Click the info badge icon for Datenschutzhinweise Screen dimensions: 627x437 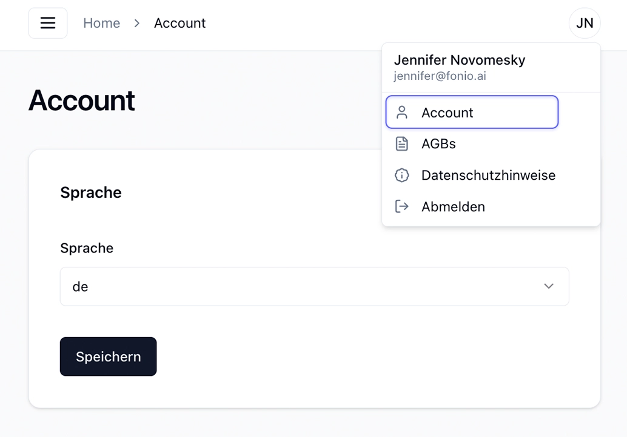pyautogui.click(x=402, y=175)
